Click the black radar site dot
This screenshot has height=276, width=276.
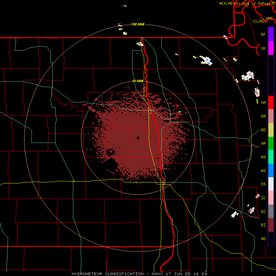coord(138,138)
